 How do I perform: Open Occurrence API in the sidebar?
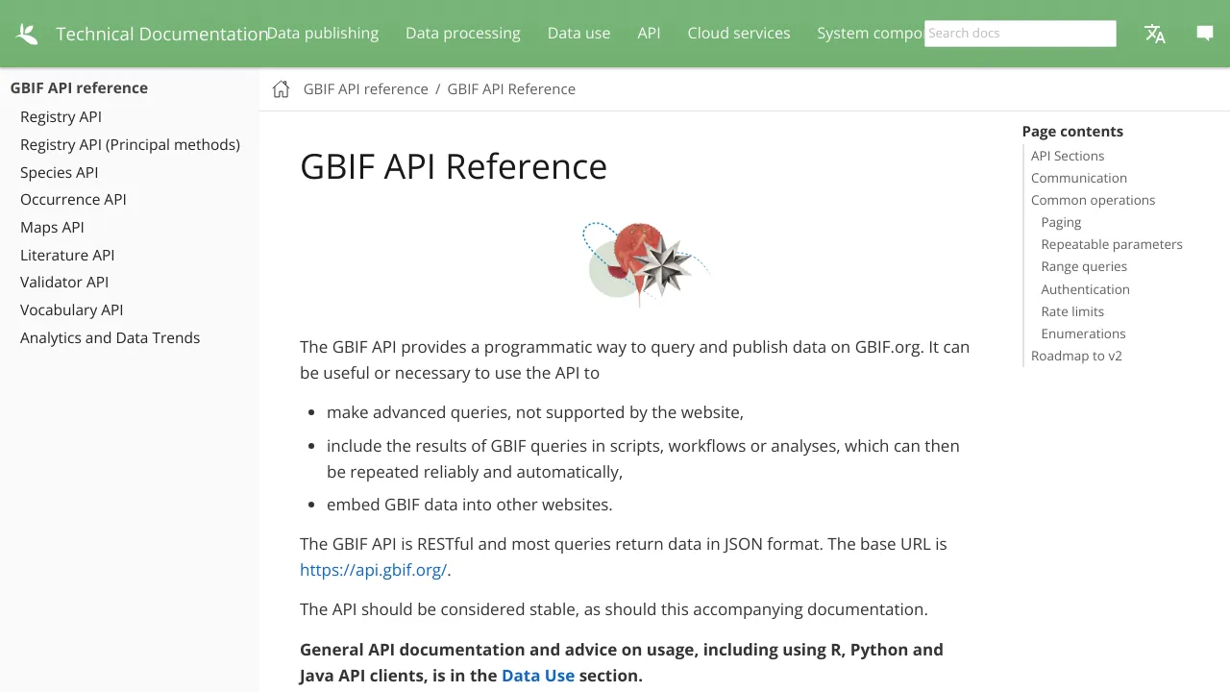pos(73,199)
